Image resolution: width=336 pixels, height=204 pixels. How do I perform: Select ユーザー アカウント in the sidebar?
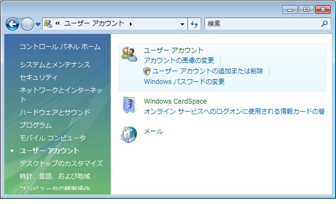[50, 151]
